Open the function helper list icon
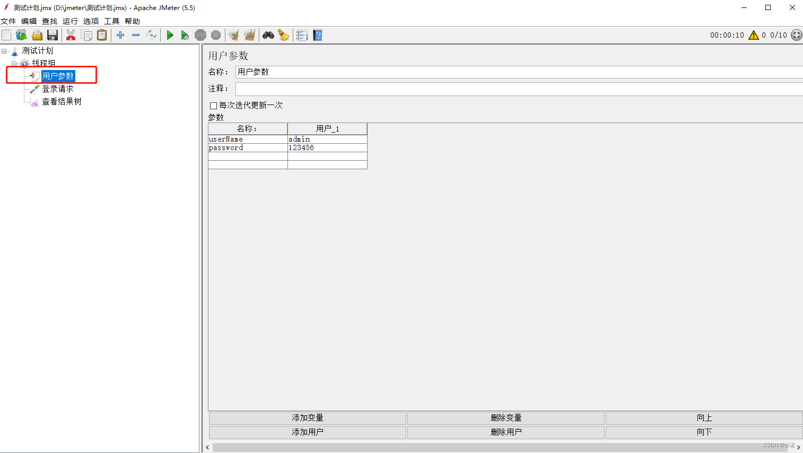803x453 pixels. point(302,35)
